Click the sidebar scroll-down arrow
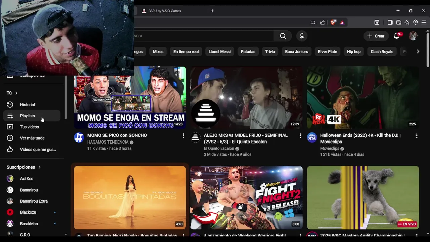430x242 pixels. click(66, 234)
